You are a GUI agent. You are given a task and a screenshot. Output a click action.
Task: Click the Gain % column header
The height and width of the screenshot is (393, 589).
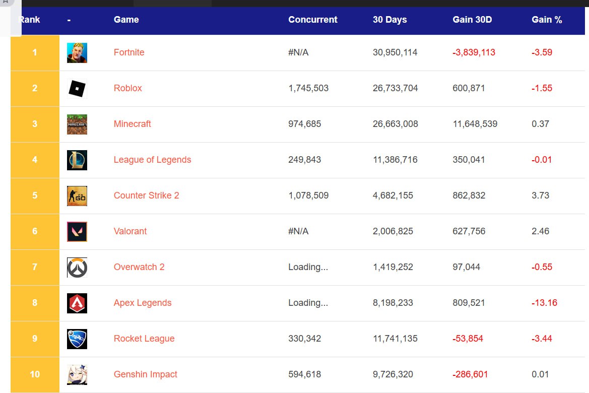pos(546,20)
